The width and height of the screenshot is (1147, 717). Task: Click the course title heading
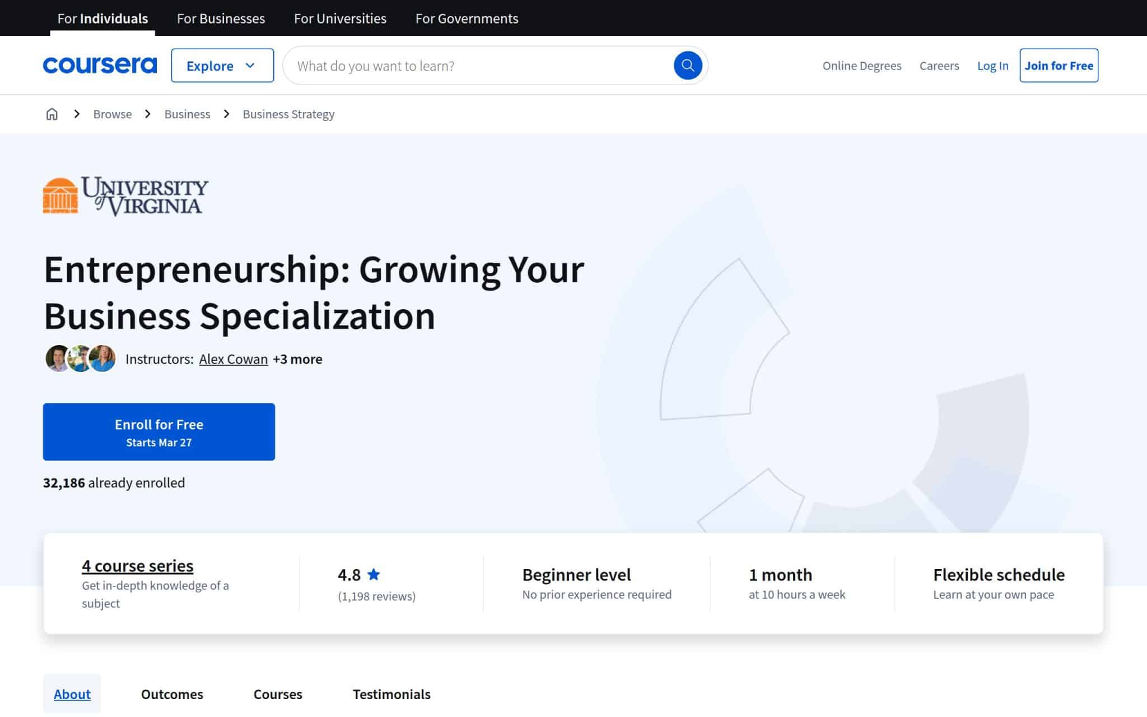(x=314, y=292)
